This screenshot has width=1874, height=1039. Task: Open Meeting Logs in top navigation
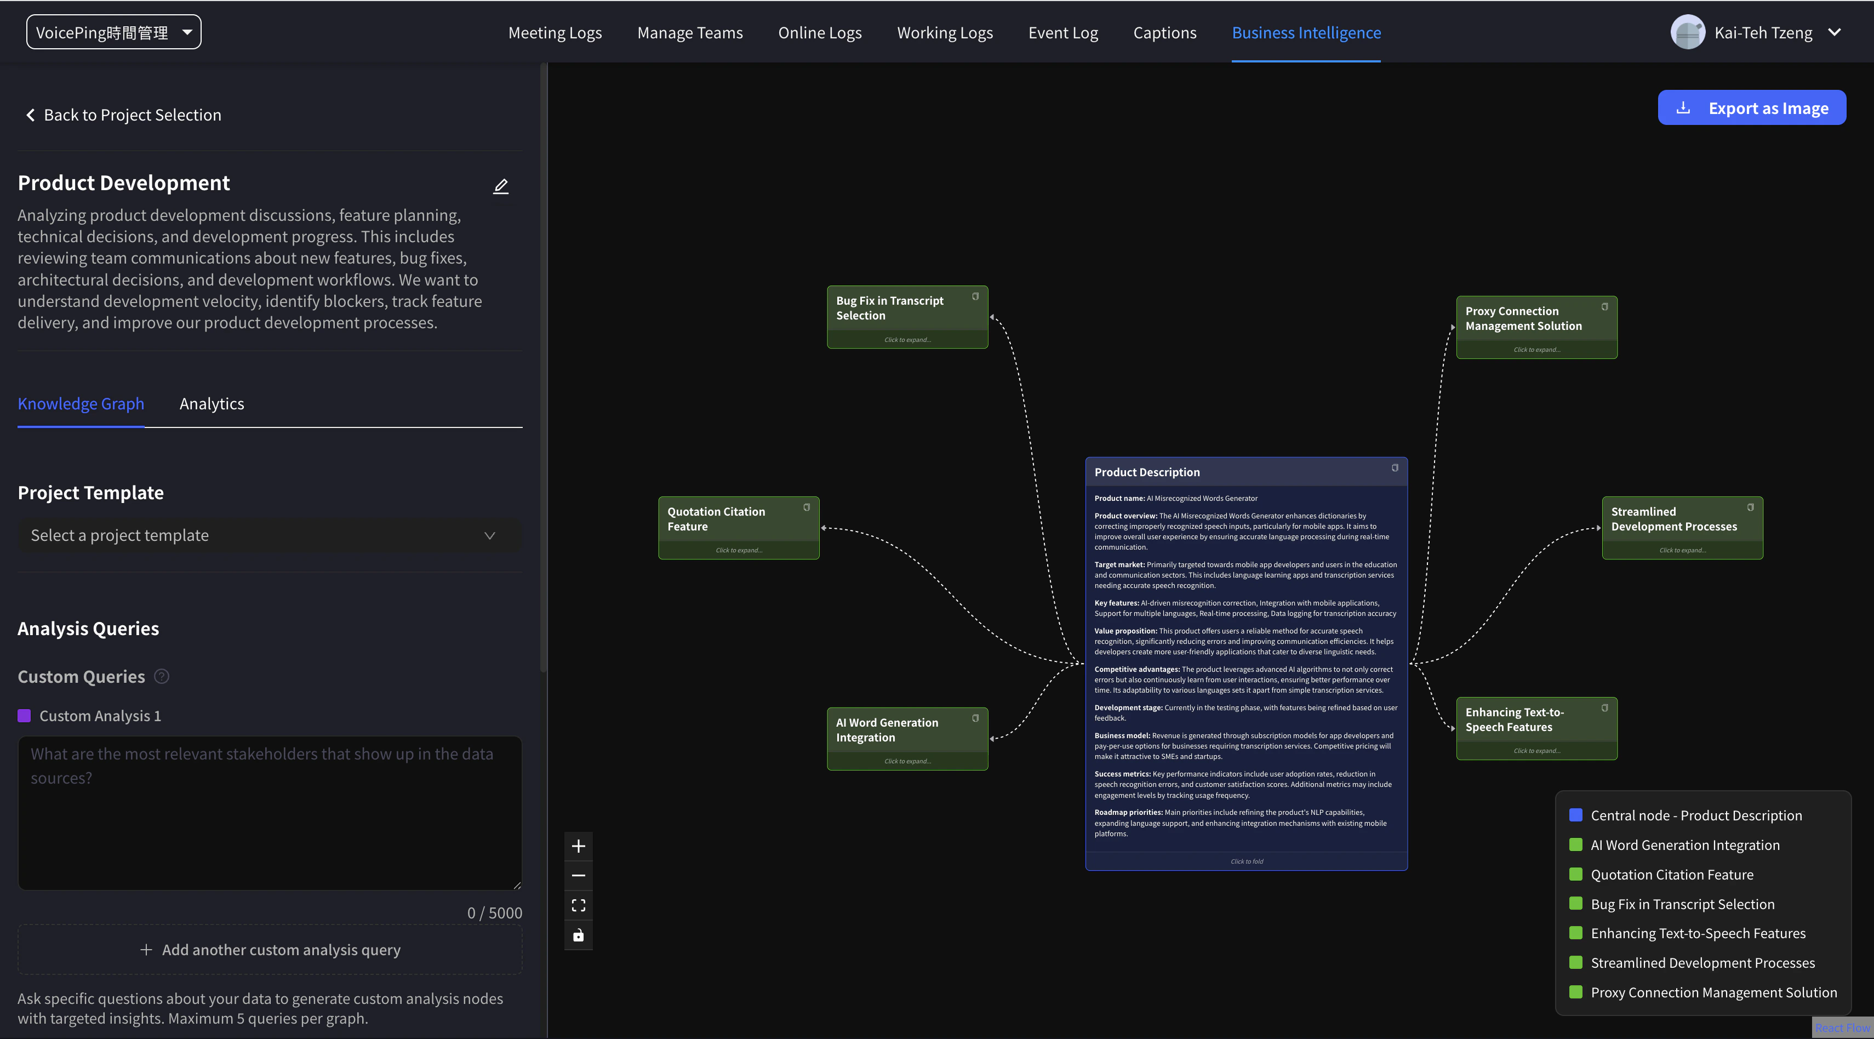[555, 33]
